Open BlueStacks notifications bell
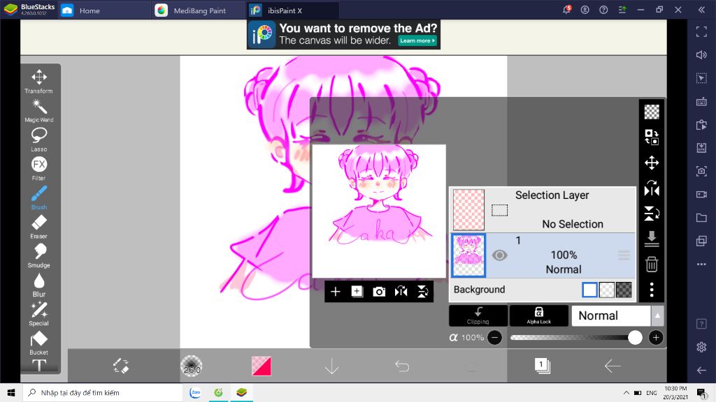The width and height of the screenshot is (716, 402). (566, 10)
